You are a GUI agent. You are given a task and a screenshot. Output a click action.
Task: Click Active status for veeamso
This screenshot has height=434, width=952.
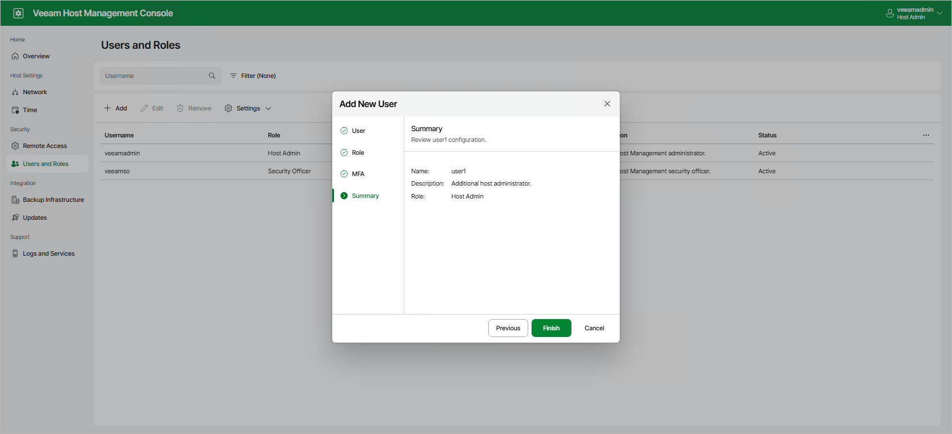(x=767, y=171)
